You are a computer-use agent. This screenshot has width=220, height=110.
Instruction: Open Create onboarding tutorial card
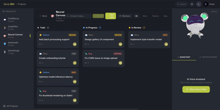(x=58, y=58)
